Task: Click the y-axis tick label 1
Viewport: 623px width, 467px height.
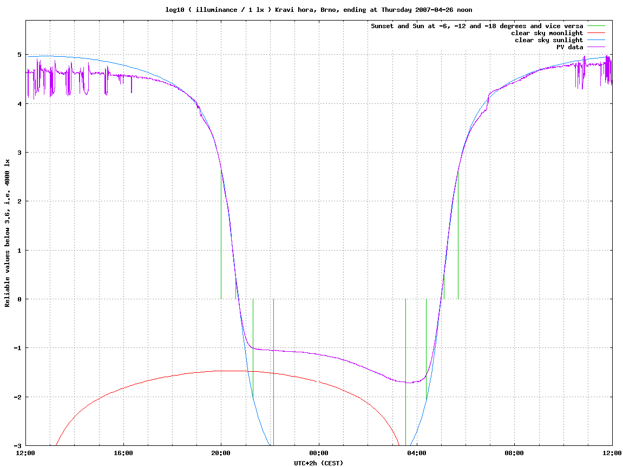Action: (19, 250)
